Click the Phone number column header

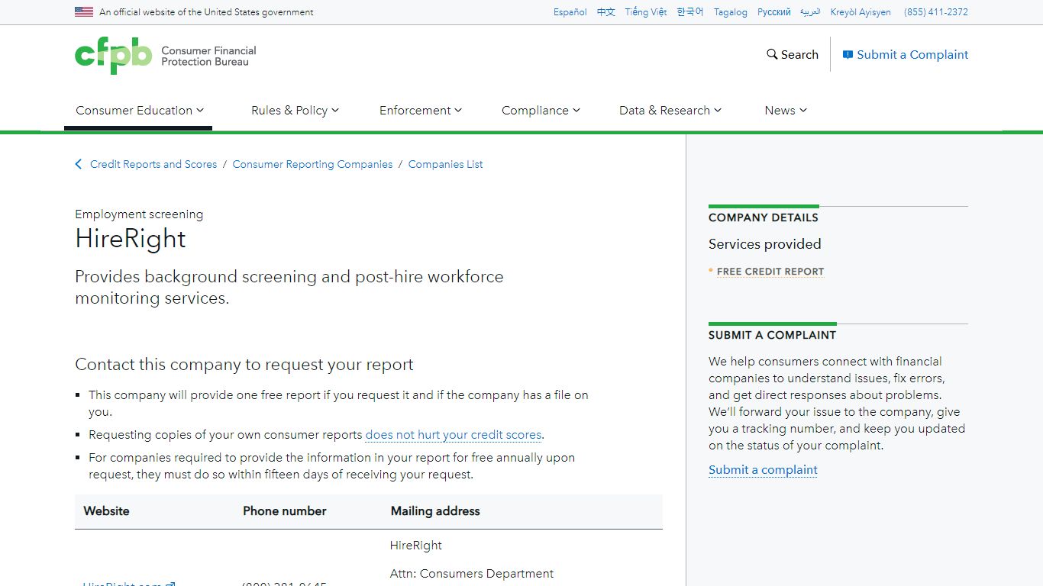pyautogui.click(x=285, y=511)
